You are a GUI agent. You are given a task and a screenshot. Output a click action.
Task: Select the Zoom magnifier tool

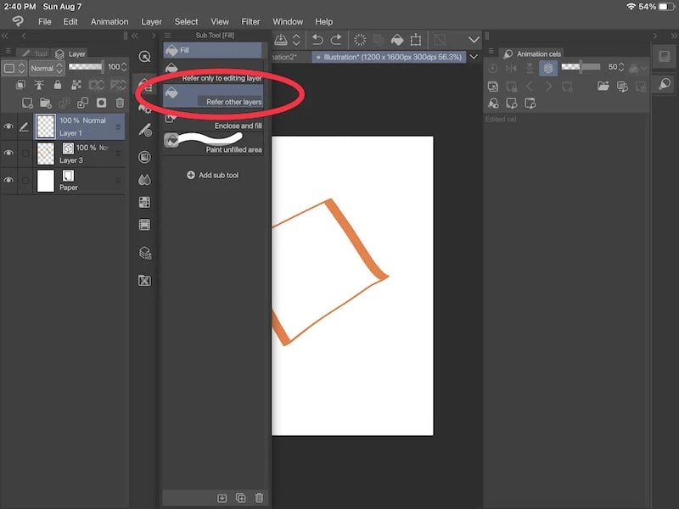pos(144,57)
